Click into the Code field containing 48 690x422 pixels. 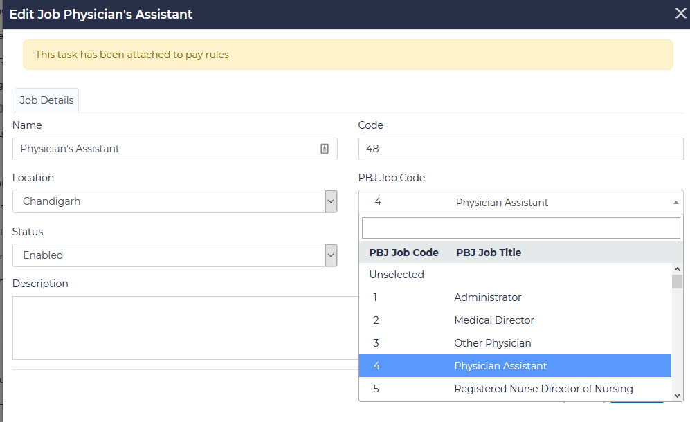[520, 149]
